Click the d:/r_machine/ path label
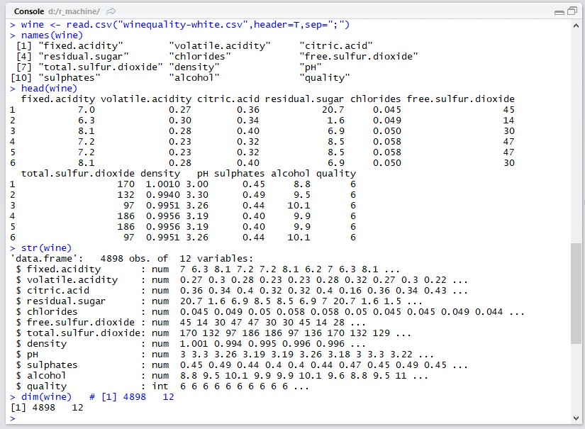 pyautogui.click(x=74, y=11)
